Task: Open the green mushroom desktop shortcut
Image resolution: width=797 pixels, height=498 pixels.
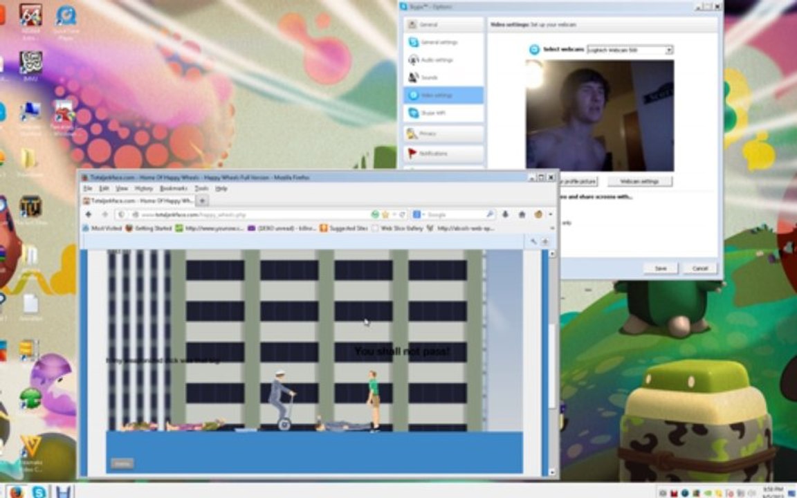Action: click(30, 399)
